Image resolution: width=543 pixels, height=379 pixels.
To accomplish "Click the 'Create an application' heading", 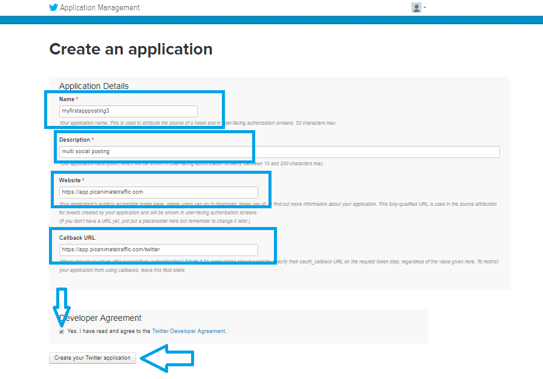I will point(131,49).
